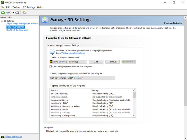Click the Manage 3D Settings header icon
The image size is (187, 140).
pyautogui.click(x=45, y=20)
